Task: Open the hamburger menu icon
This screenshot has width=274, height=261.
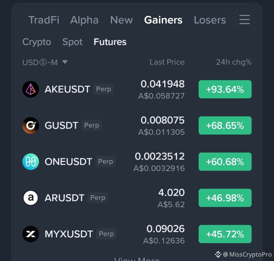Action: 245,19
